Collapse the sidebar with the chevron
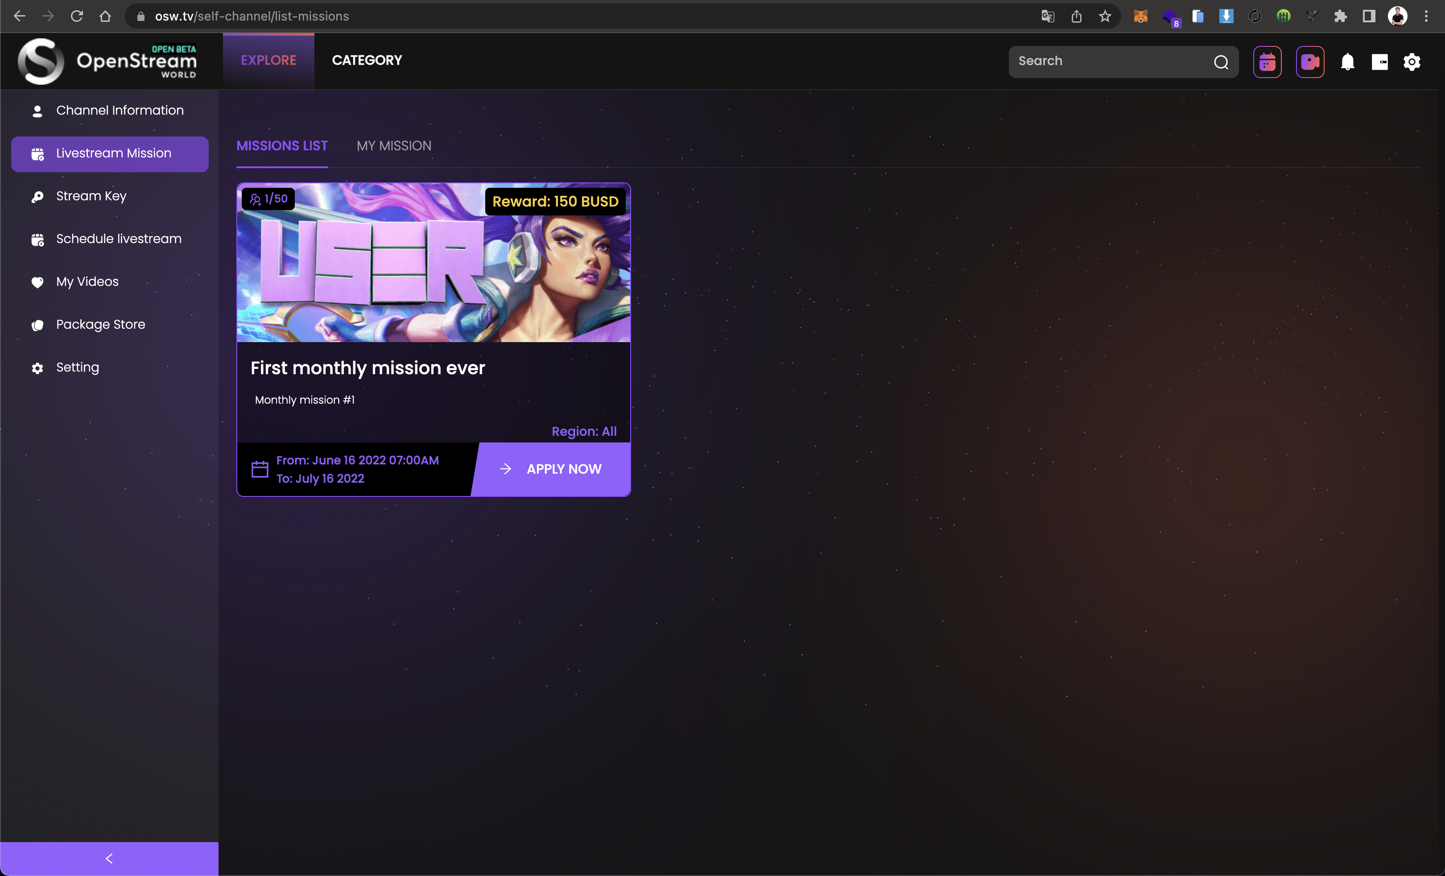The image size is (1445, 876). 109,859
